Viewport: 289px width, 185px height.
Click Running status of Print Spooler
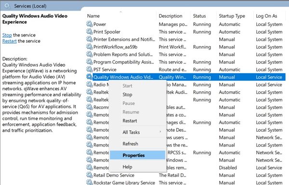pyautogui.click(x=202, y=32)
